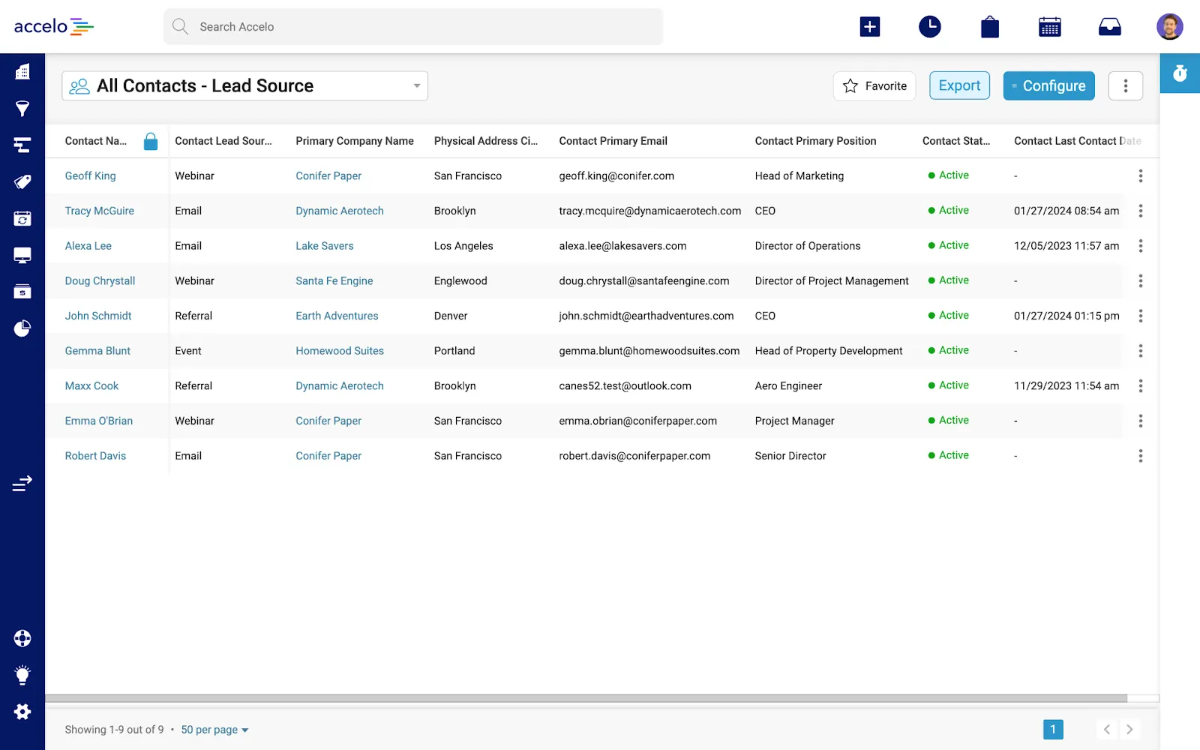Image resolution: width=1200 pixels, height=750 pixels.
Task: Type a query in the Search Accelo field
Action: coord(412,26)
